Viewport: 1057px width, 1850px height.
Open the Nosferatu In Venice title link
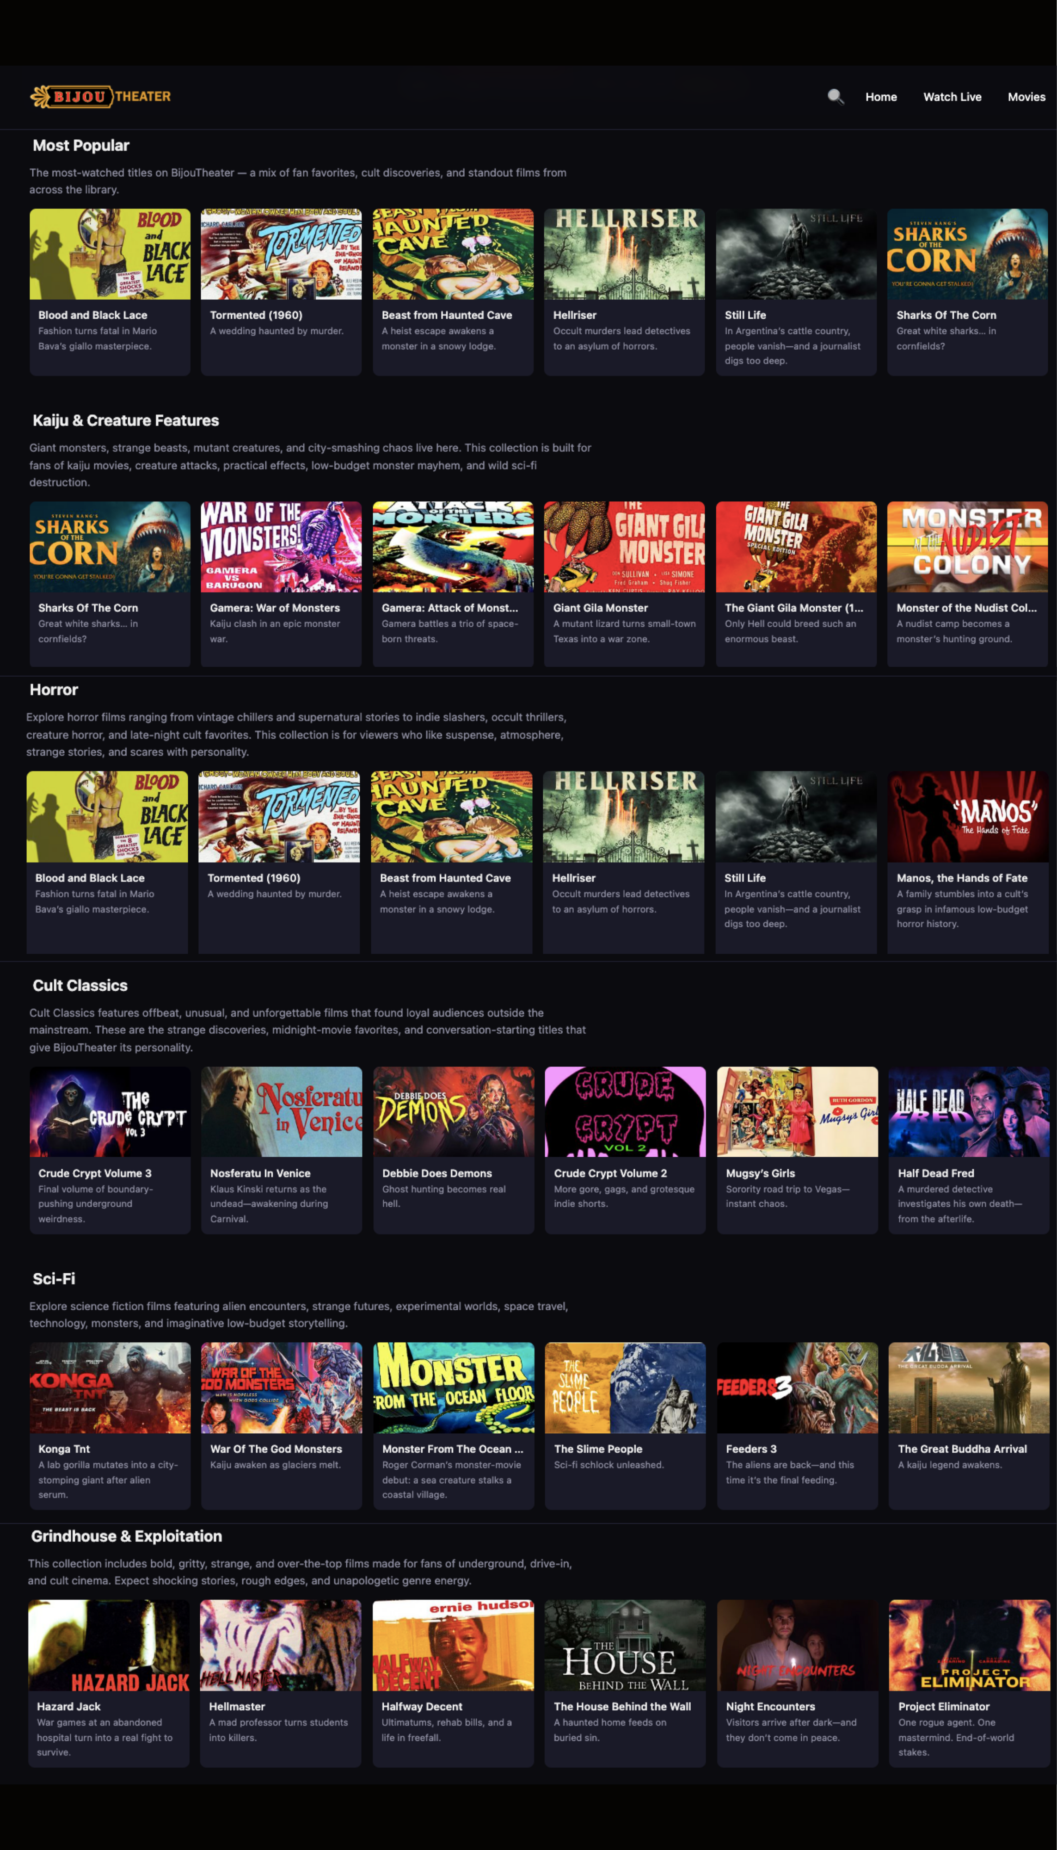click(x=260, y=1173)
